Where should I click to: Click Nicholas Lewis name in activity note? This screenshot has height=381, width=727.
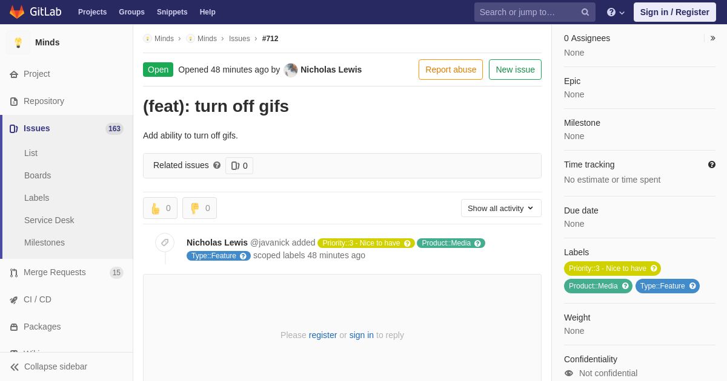click(217, 243)
